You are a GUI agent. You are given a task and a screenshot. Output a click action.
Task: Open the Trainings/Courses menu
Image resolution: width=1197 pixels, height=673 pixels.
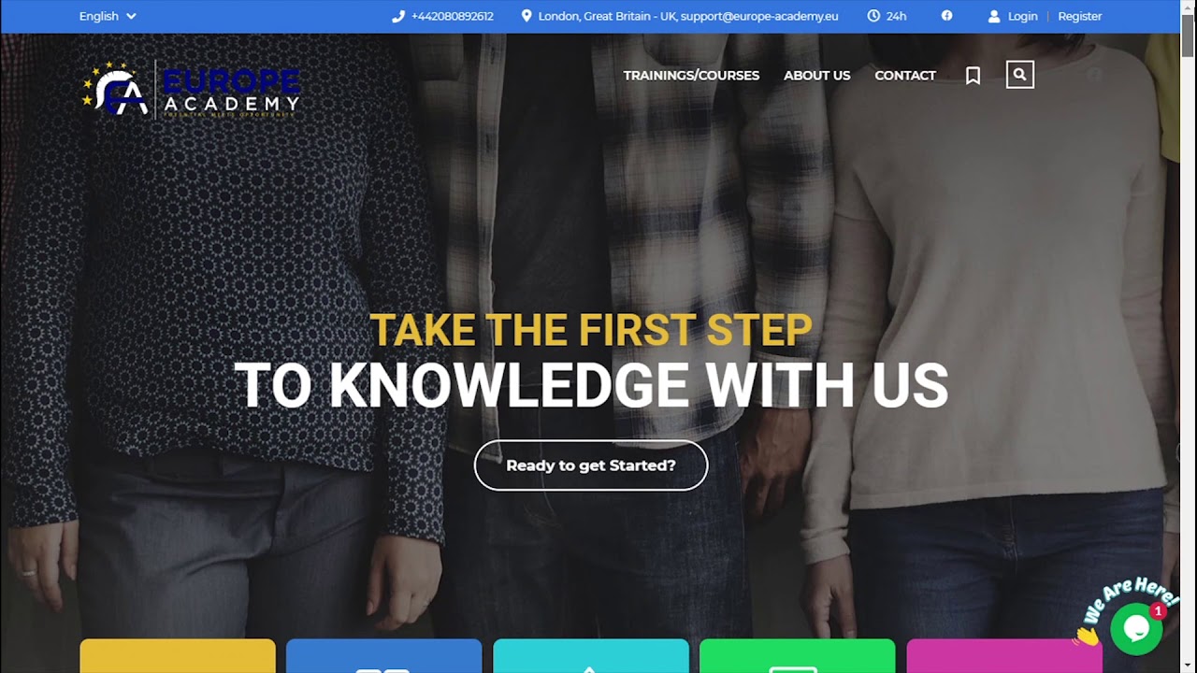click(x=691, y=75)
